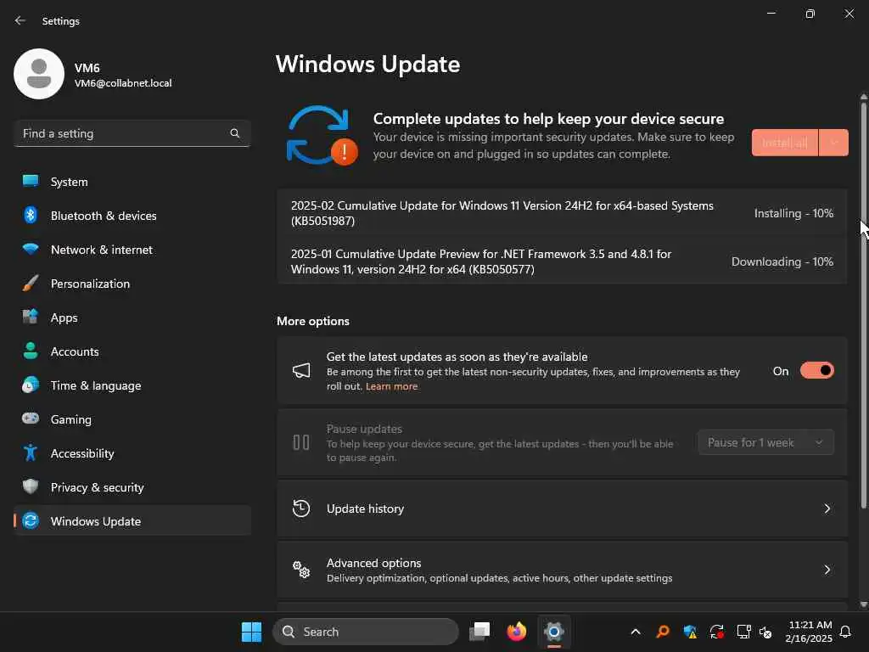Launch Firefox from the taskbar

[x=517, y=632]
